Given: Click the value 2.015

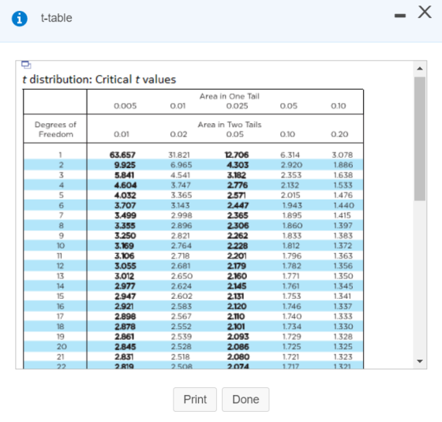Looking at the screenshot, I should click(x=290, y=196).
